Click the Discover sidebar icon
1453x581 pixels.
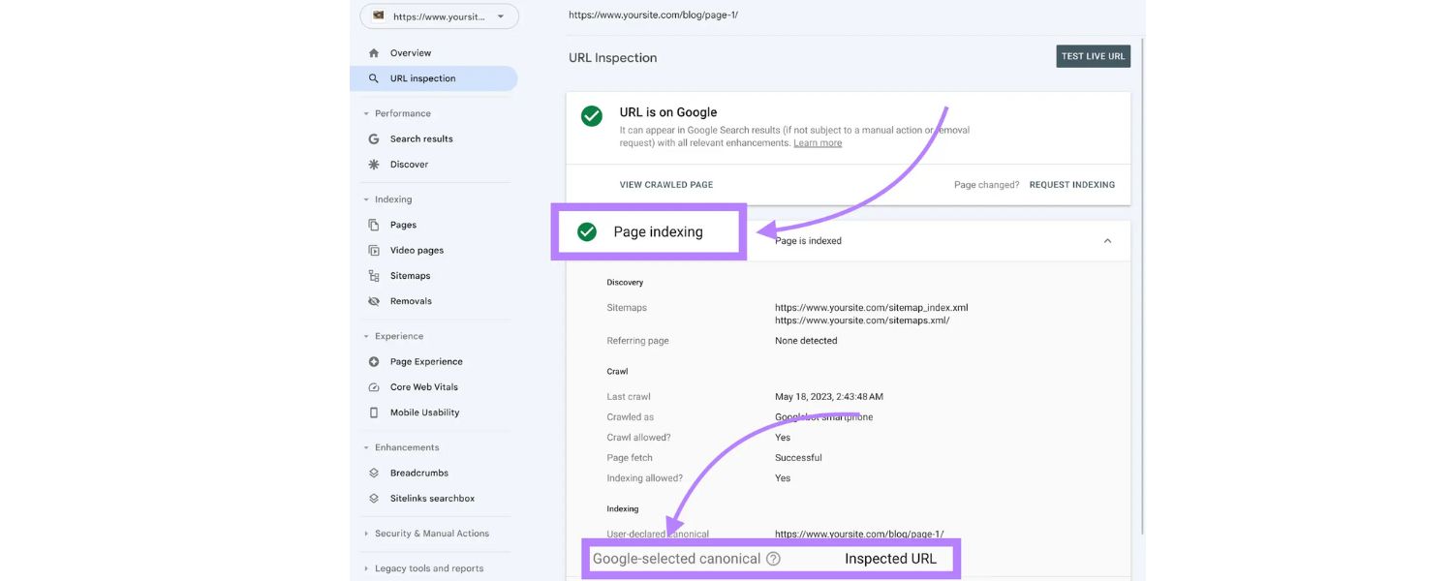tap(373, 164)
